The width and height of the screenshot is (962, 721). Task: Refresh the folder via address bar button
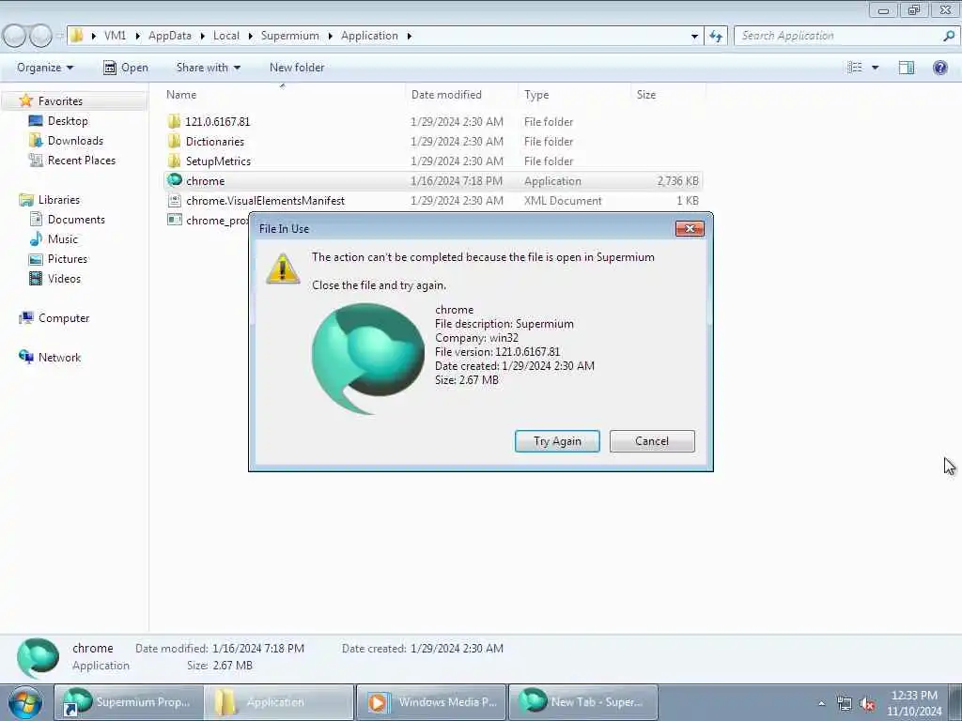coord(716,37)
